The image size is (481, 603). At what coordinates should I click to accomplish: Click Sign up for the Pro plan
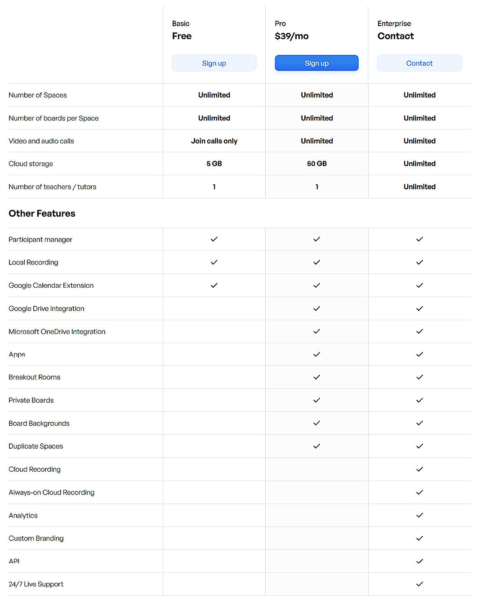point(316,63)
